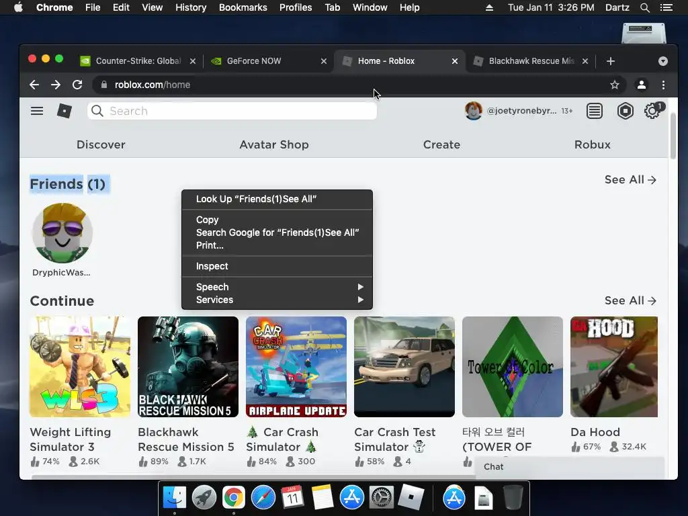The image size is (688, 516).
Task: Open the tab search dropdown arrow
Action: pyautogui.click(x=663, y=61)
